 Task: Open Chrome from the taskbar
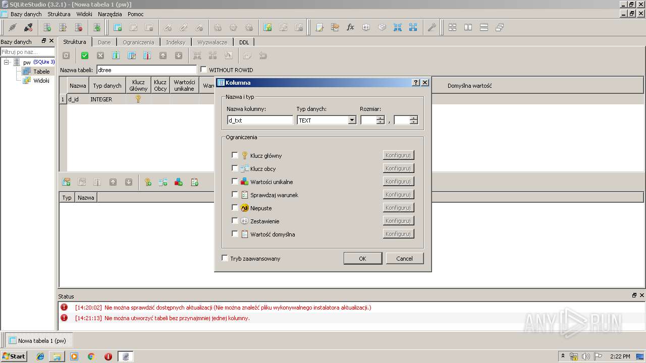coord(91,356)
